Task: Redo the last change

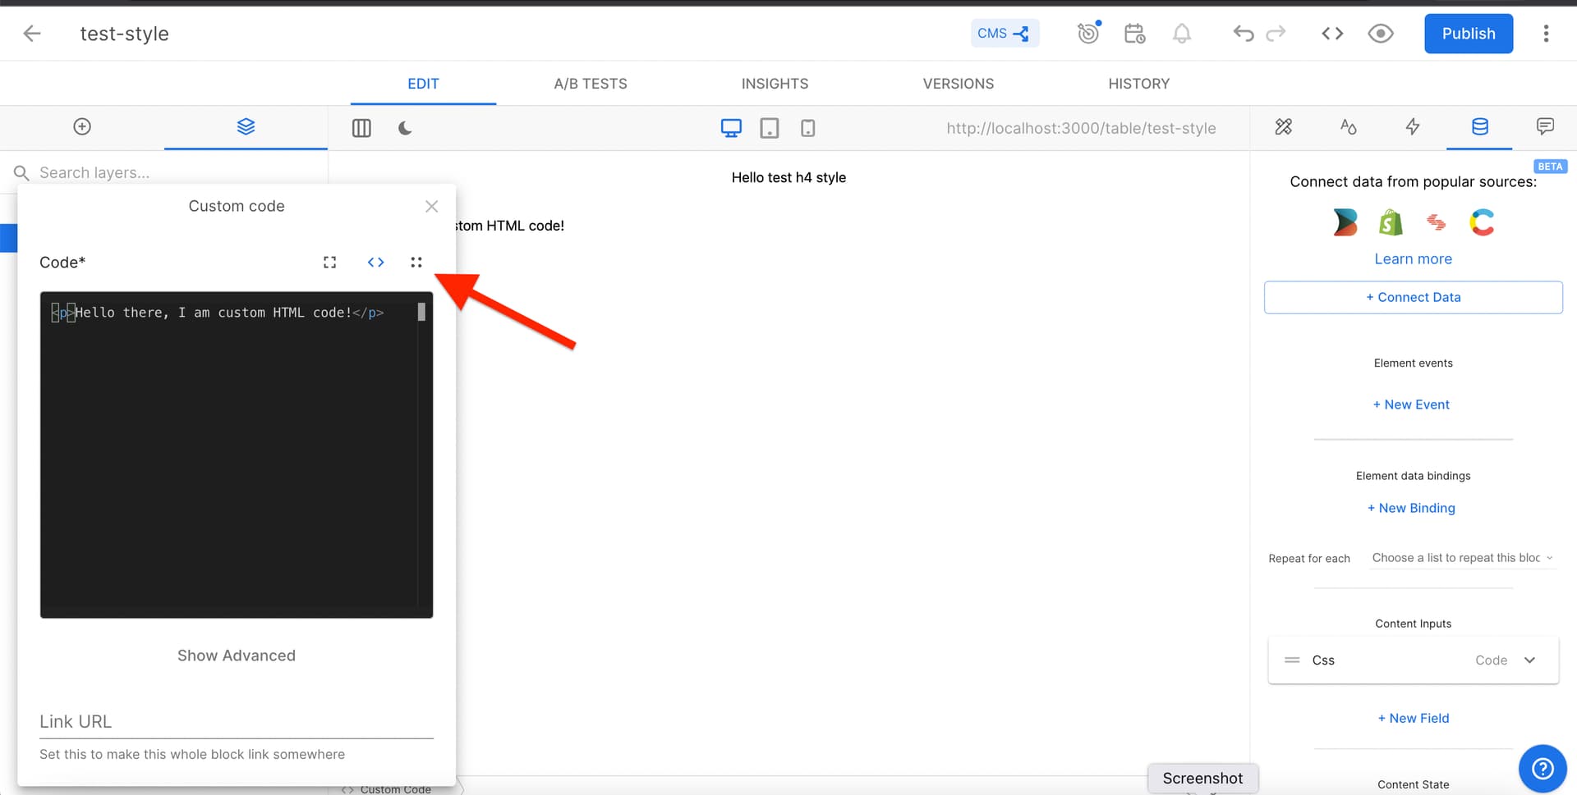Action: pos(1276,34)
